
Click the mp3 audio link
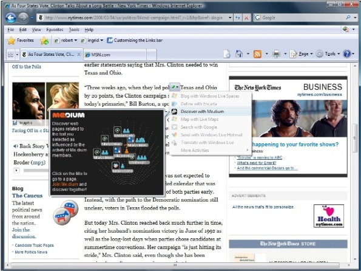[38, 162]
